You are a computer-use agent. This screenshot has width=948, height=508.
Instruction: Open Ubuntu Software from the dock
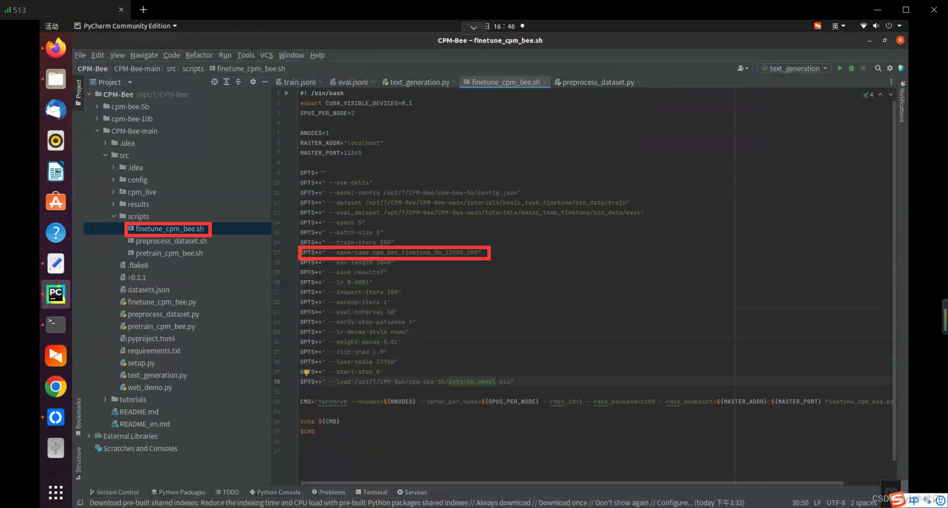[56, 202]
